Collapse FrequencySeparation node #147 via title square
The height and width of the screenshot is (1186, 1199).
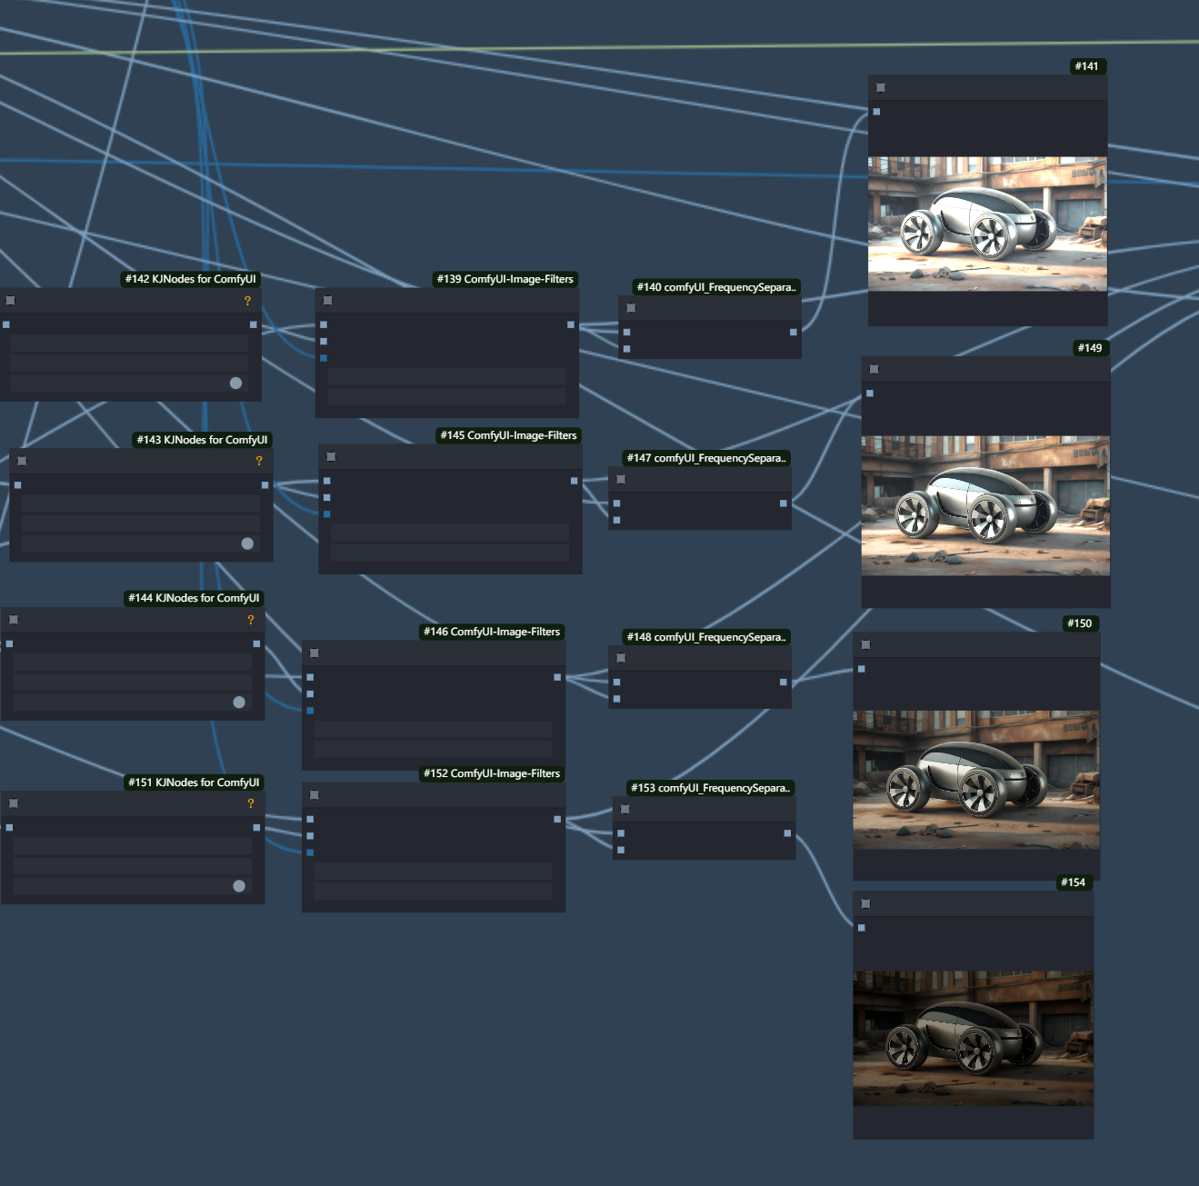point(621,479)
